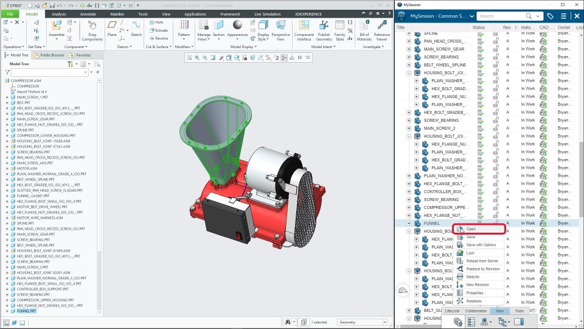584x329 pixels.
Task: Open the Favorites tab
Action: click(x=80, y=55)
